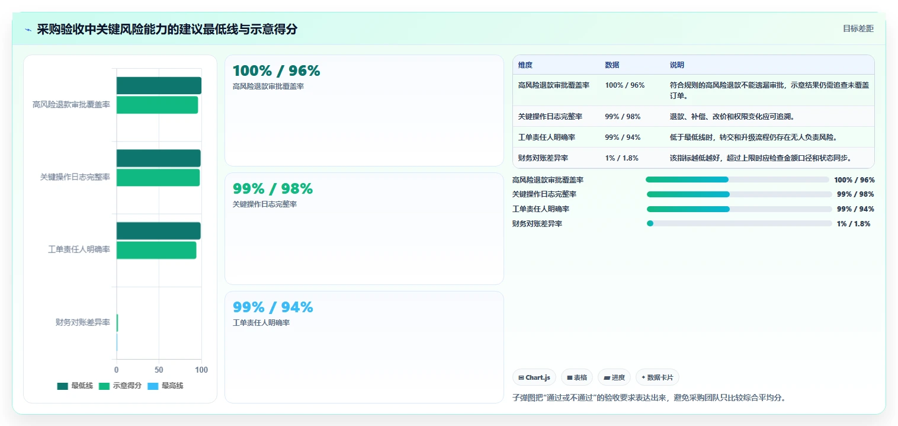The image size is (898, 426).
Task: Click the 工单责任人明确率 progress bar
Action: (x=739, y=209)
